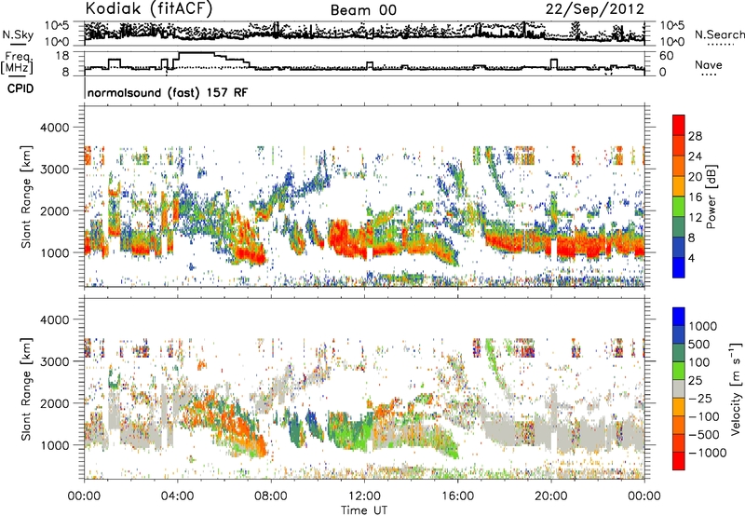Click the '20:00' time axis tick label
Viewport: 745px width, 516px height.
click(x=550, y=496)
